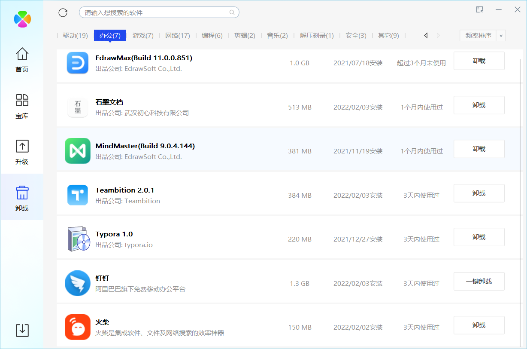Open the 升级 upgrade section
This screenshot has width=527, height=349.
point(22,153)
